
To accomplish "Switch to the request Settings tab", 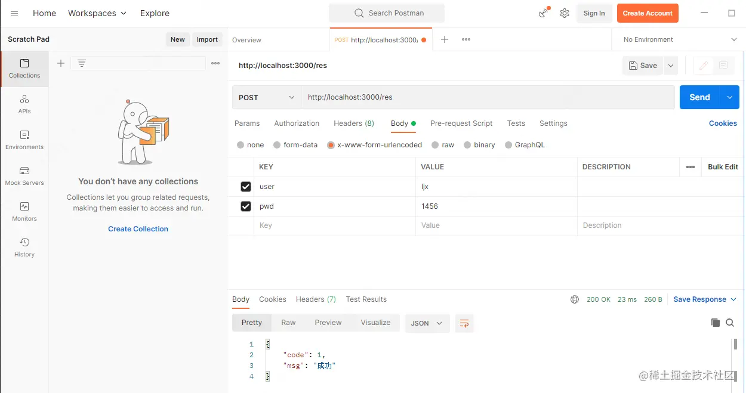I will pos(553,123).
